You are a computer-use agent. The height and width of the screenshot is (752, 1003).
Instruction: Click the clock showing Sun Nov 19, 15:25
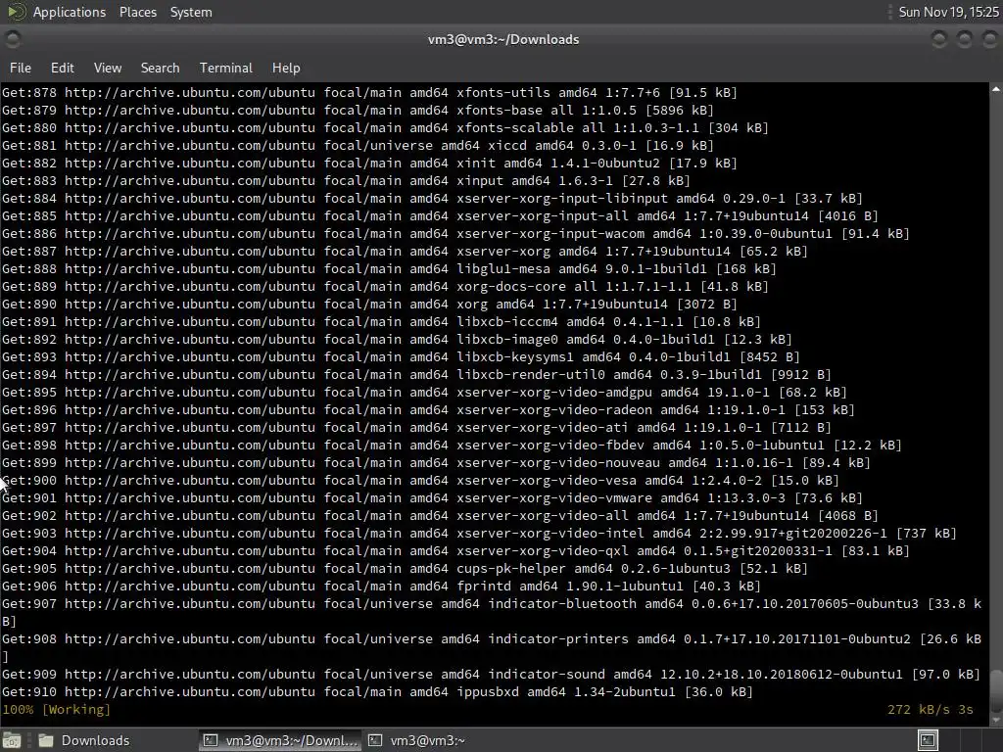(x=948, y=12)
